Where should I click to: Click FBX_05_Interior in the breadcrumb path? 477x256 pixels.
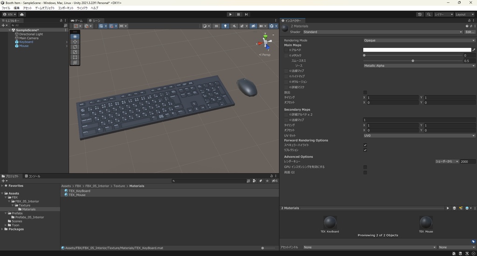[x=97, y=186]
